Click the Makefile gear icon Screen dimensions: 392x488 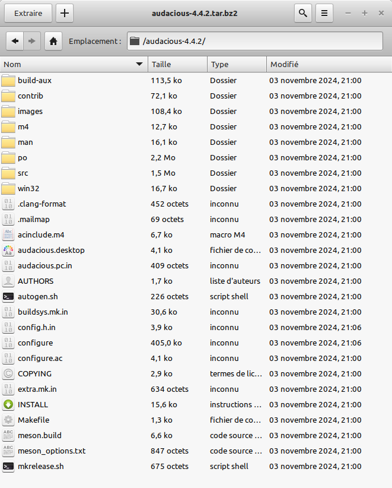pyautogui.click(x=8, y=420)
